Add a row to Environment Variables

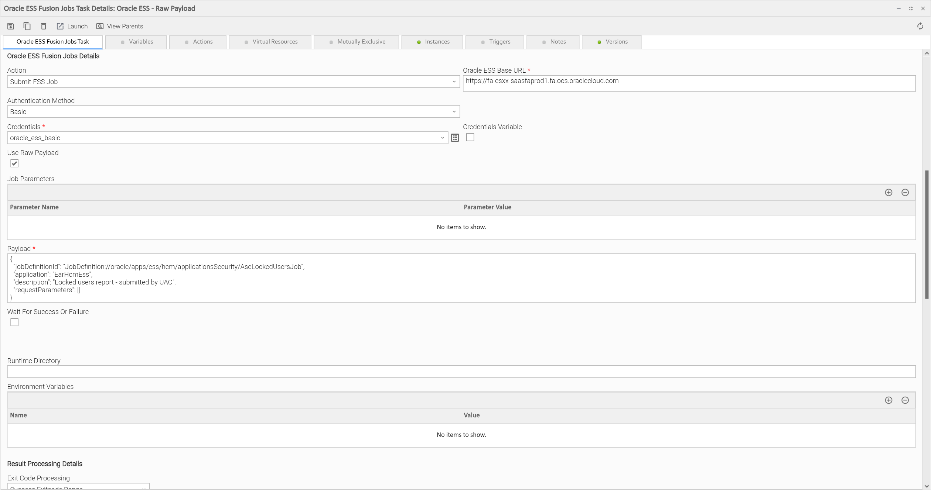point(889,400)
